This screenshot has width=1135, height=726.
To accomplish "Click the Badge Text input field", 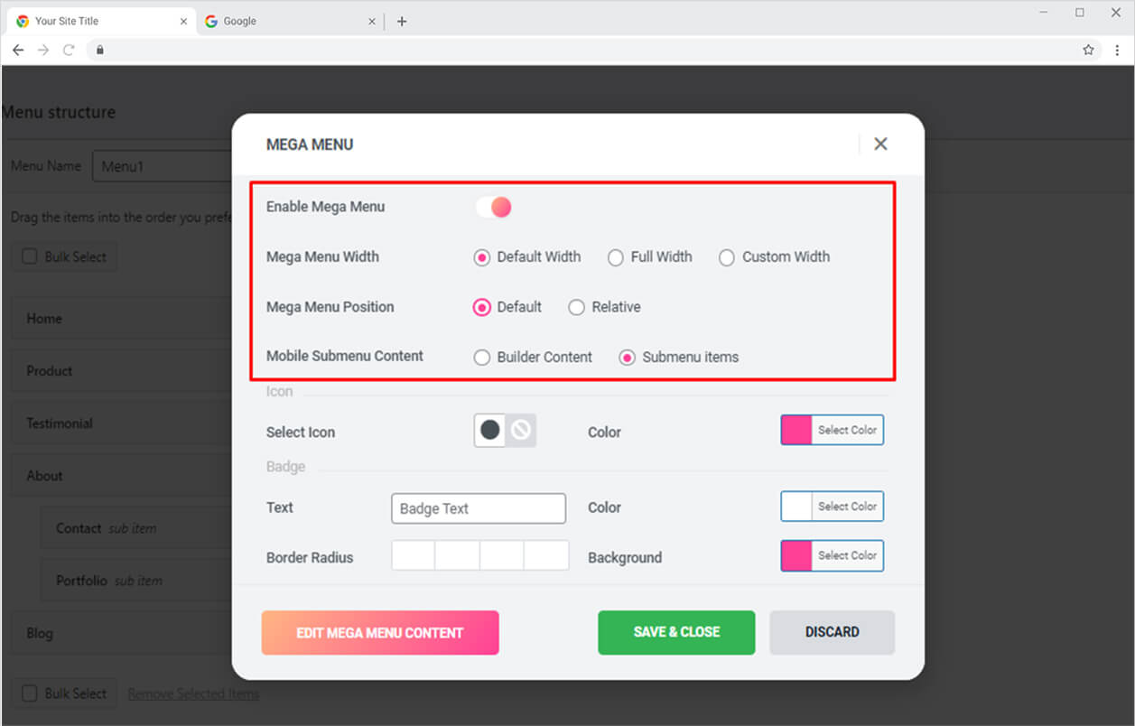I will pyautogui.click(x=479, y=508).
